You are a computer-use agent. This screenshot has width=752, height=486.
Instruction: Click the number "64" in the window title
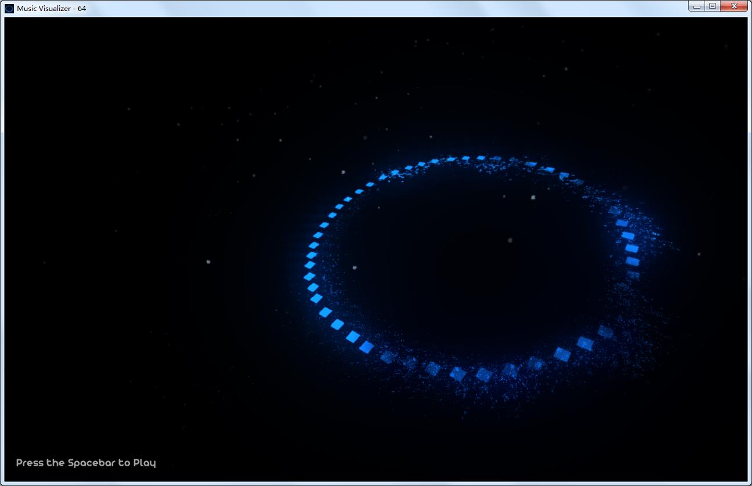[x=82, y=8]
